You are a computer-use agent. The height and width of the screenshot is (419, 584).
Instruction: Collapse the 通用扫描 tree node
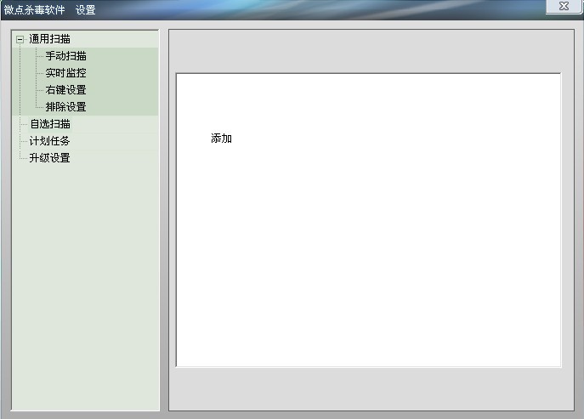pyautogui.click(x=20, y=39)
